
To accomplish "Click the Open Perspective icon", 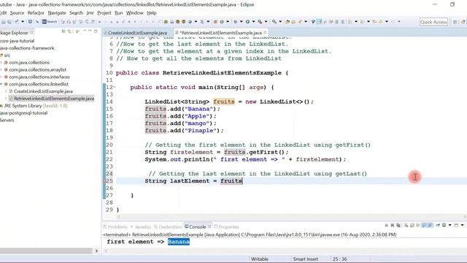I will (455, 22).
